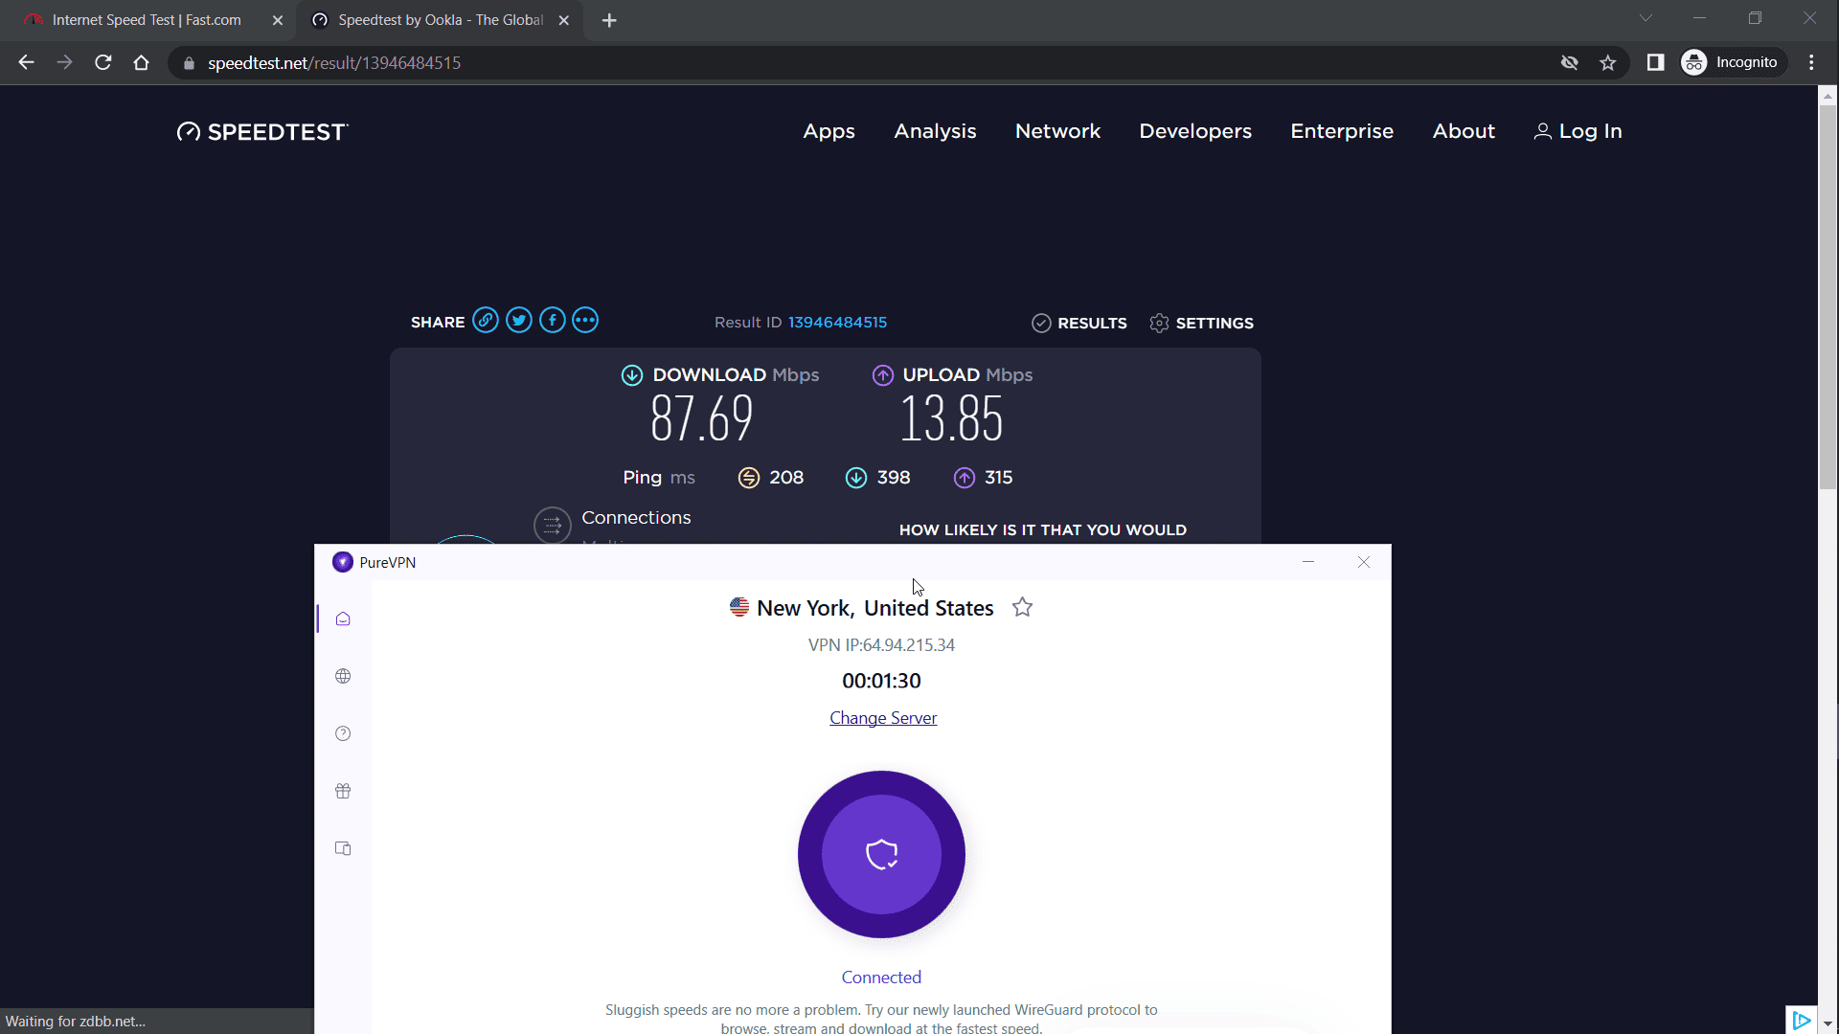The width and height of the screenshot is (1839, 1034).
Task: Open the tab search dropdown chevron
Action: 1646,18
